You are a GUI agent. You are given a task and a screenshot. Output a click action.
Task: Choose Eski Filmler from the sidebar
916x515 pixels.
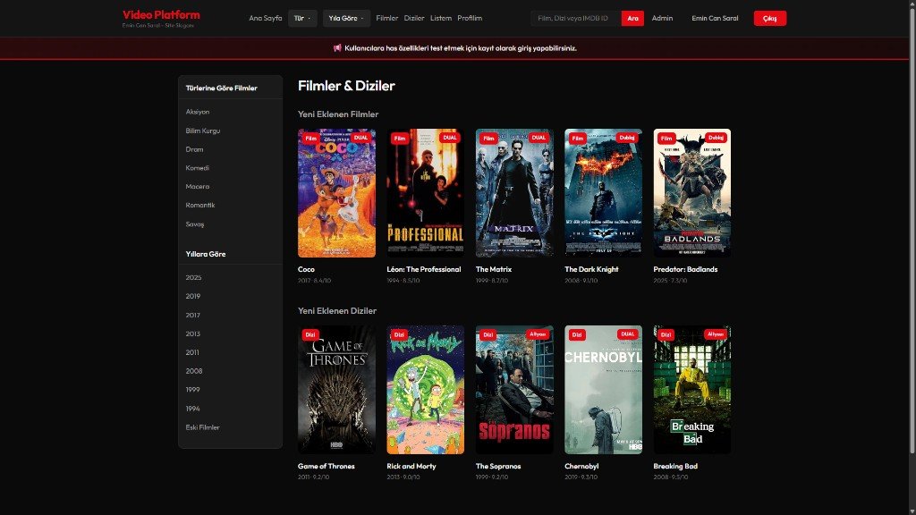[x=203, y=427]
